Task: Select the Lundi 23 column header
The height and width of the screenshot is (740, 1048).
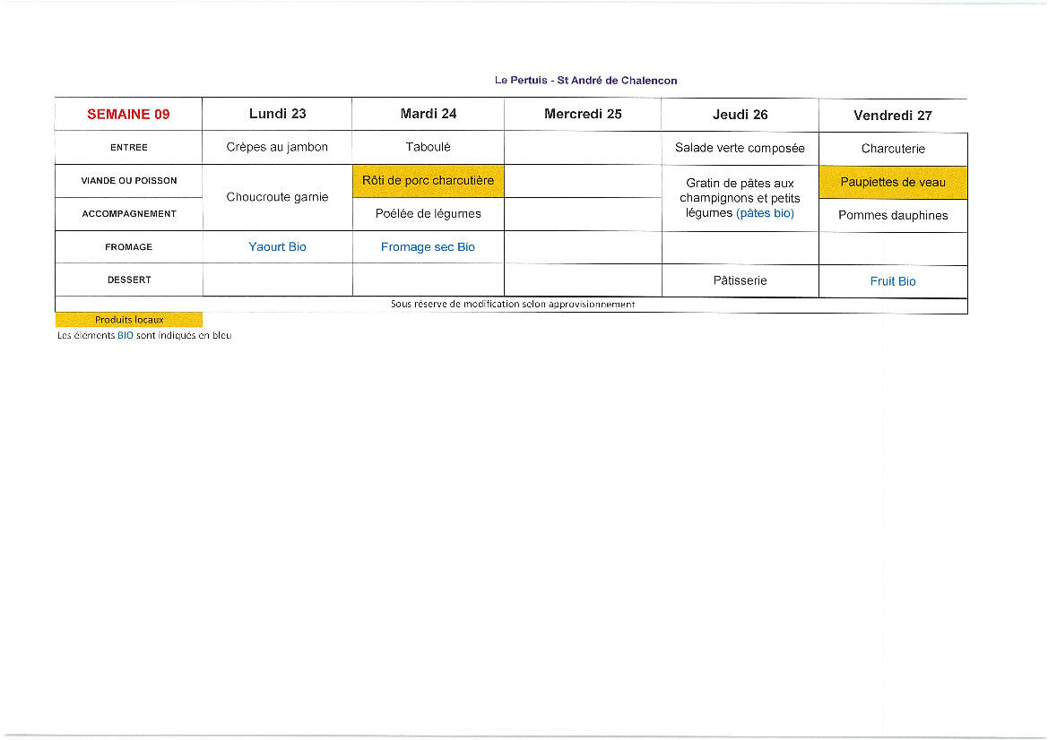Action: (x=277, y=114)
